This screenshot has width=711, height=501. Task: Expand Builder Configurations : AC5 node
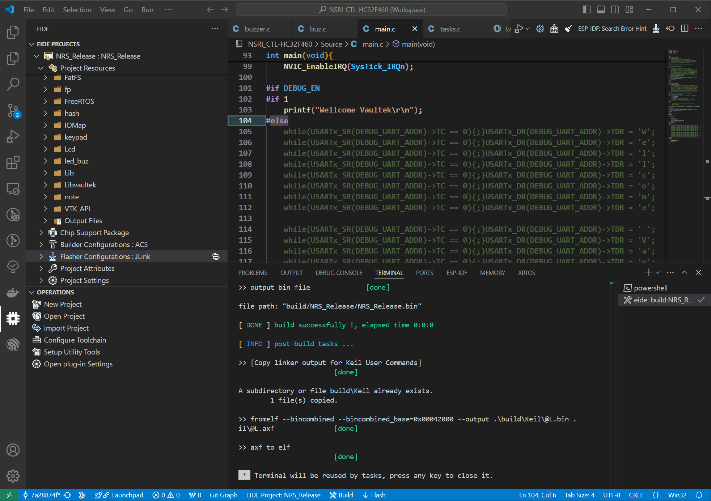click(41, 245)
